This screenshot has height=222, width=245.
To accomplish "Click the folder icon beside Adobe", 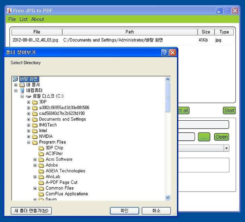I will [41, 165].
